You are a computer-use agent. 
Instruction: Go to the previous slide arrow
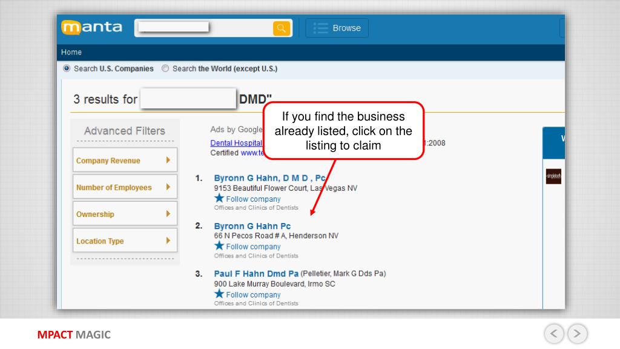[553, 334]
